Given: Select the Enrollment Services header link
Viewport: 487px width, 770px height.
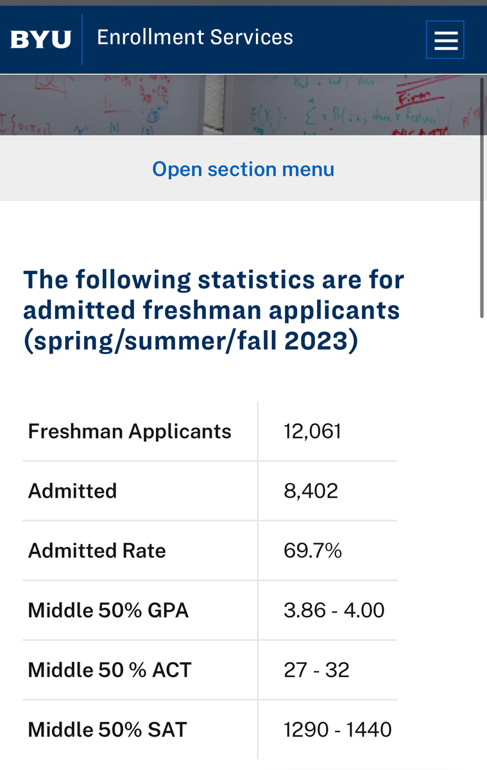Looking at the screenshot, I should click(x=194, y=38).
